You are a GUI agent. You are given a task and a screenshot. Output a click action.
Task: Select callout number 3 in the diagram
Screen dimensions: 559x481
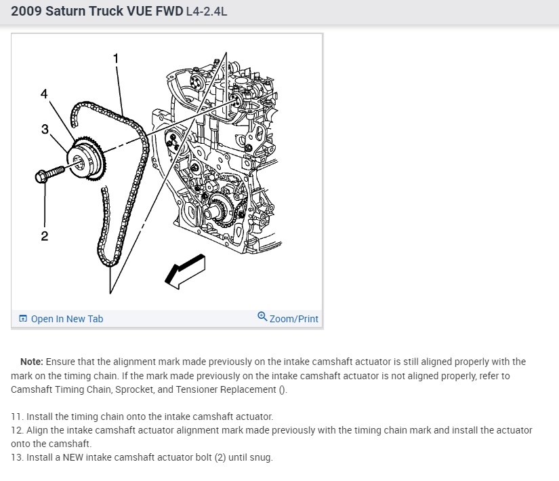[x=45, y=129]
